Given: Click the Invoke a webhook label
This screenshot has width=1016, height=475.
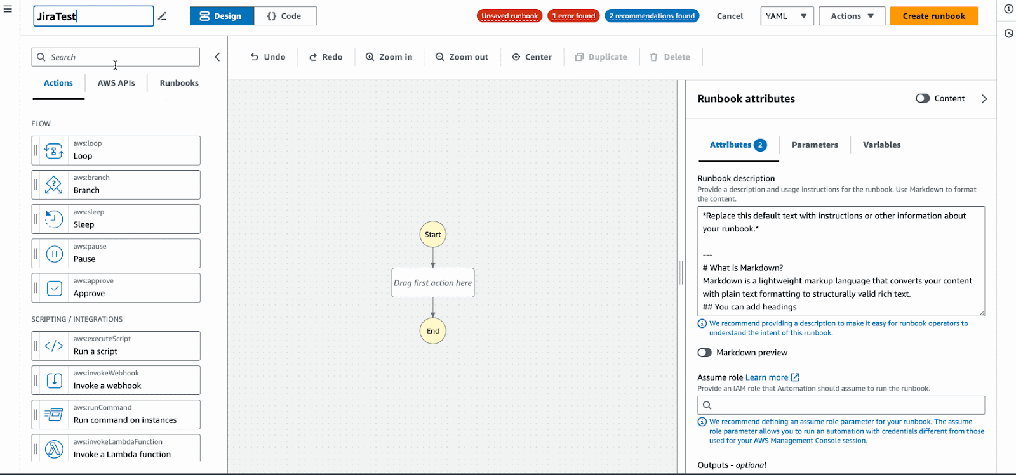Looking at the screenshot, I should tap(107, 386).
